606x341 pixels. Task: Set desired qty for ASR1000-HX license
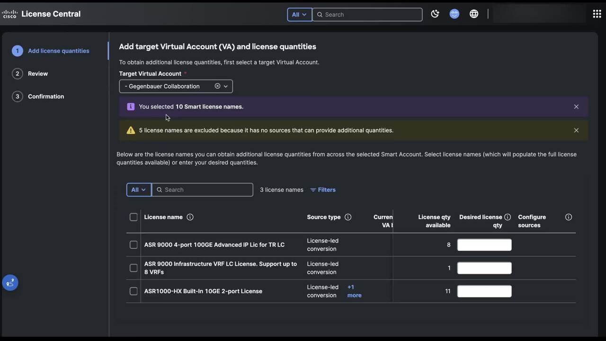(x=484, y=291)
